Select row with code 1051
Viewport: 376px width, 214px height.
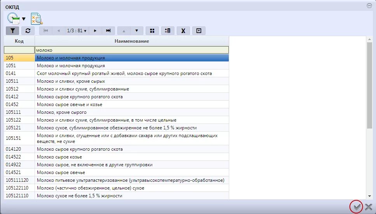pyautogui.click(x=116, y=66)
